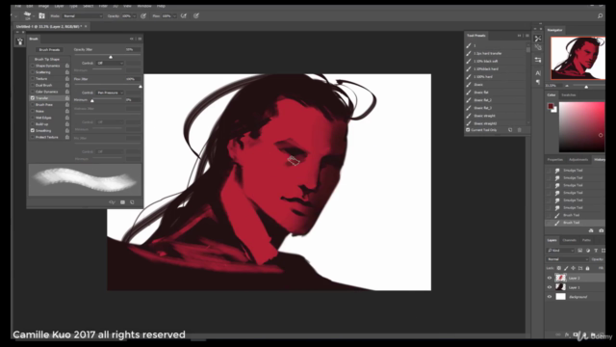Open the Character panel dock icon
This screenshot has height=347, width=616.
538,73
